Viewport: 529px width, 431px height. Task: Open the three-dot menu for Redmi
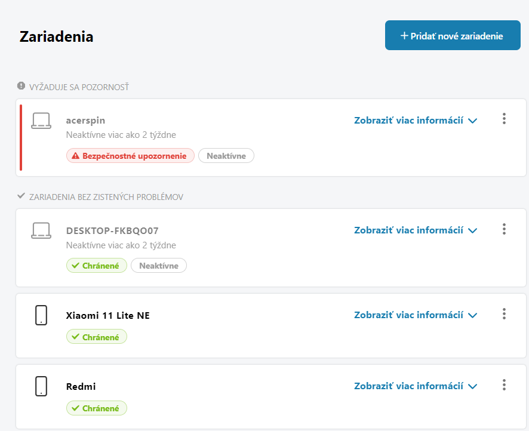(504, 385)
